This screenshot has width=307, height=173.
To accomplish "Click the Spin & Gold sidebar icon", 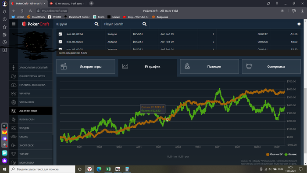I will [x=14, y=102].
